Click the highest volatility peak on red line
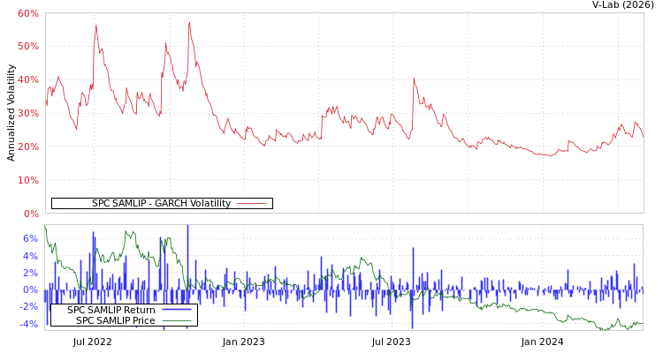Screen dimensions: 663x353 188,23
